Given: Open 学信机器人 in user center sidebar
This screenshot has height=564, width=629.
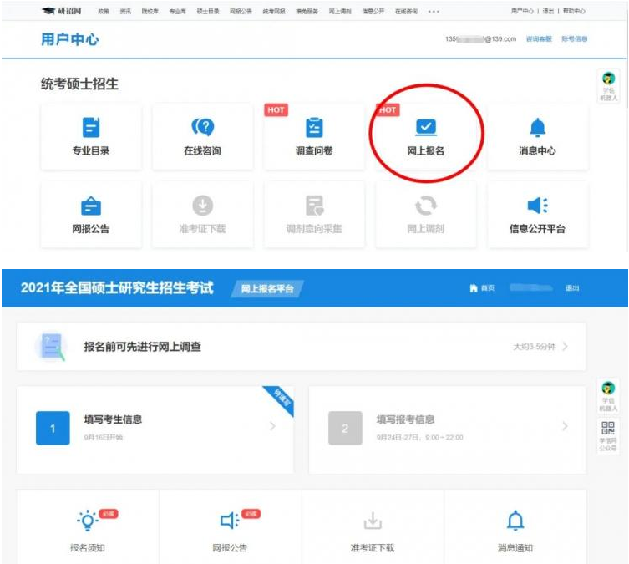Looking at the screenshot, I should tap(609, 86).
